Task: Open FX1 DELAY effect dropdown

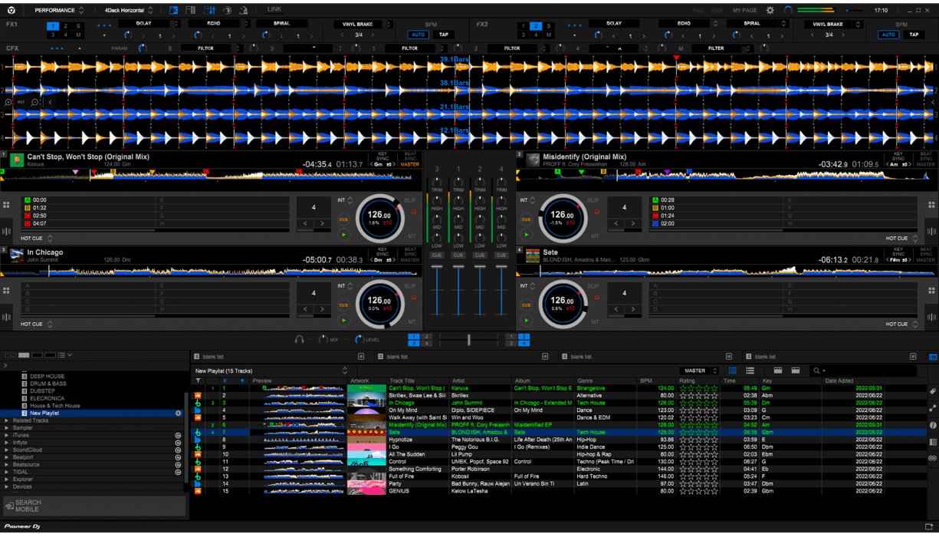Action: [149, 24]
